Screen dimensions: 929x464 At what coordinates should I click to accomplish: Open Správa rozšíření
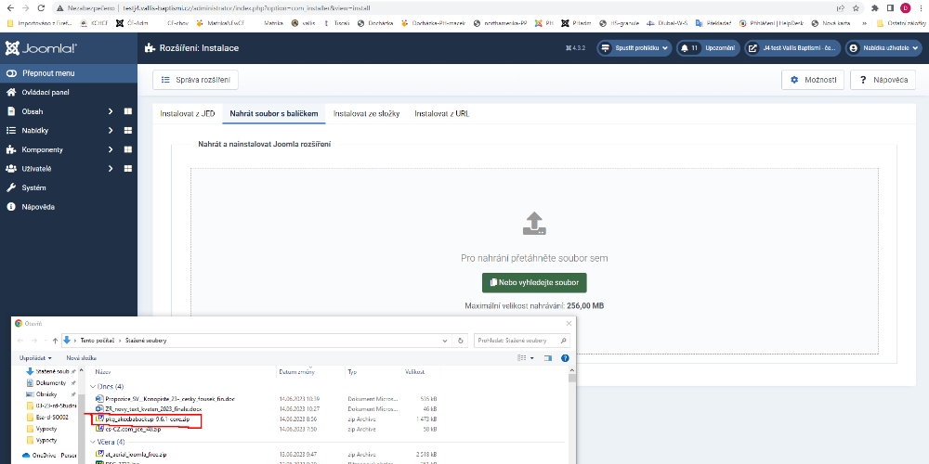tap(195, 80)
